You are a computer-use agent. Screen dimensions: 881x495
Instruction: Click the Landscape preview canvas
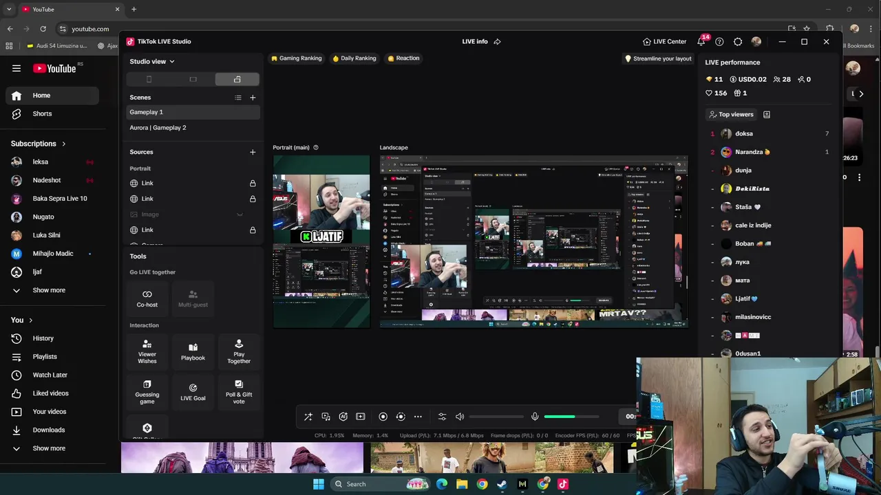point(533,241)
